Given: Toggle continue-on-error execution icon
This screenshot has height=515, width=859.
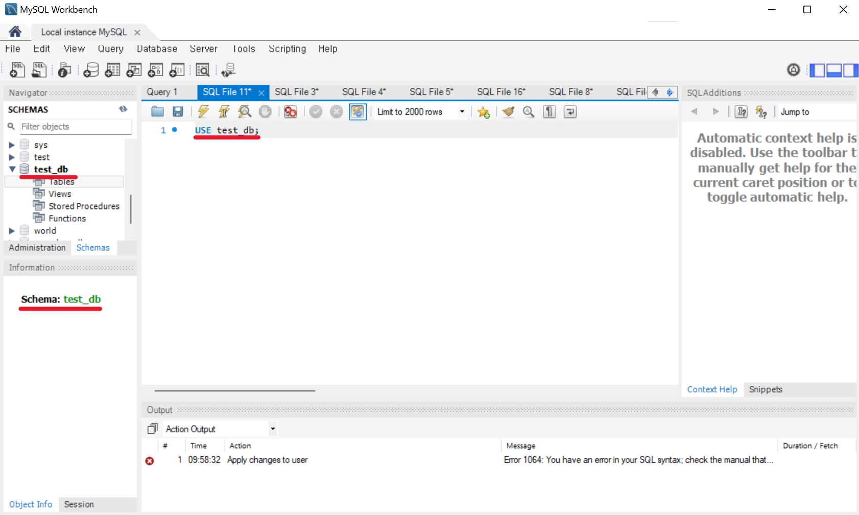Looking at the screenshot, I should click(291, 111).
